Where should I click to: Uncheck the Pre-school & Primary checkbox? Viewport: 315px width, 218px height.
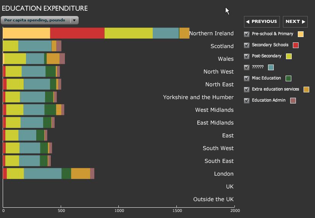tap(247, 34)
